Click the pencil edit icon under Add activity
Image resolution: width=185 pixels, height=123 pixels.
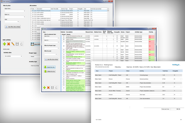(x=13, y=44)
